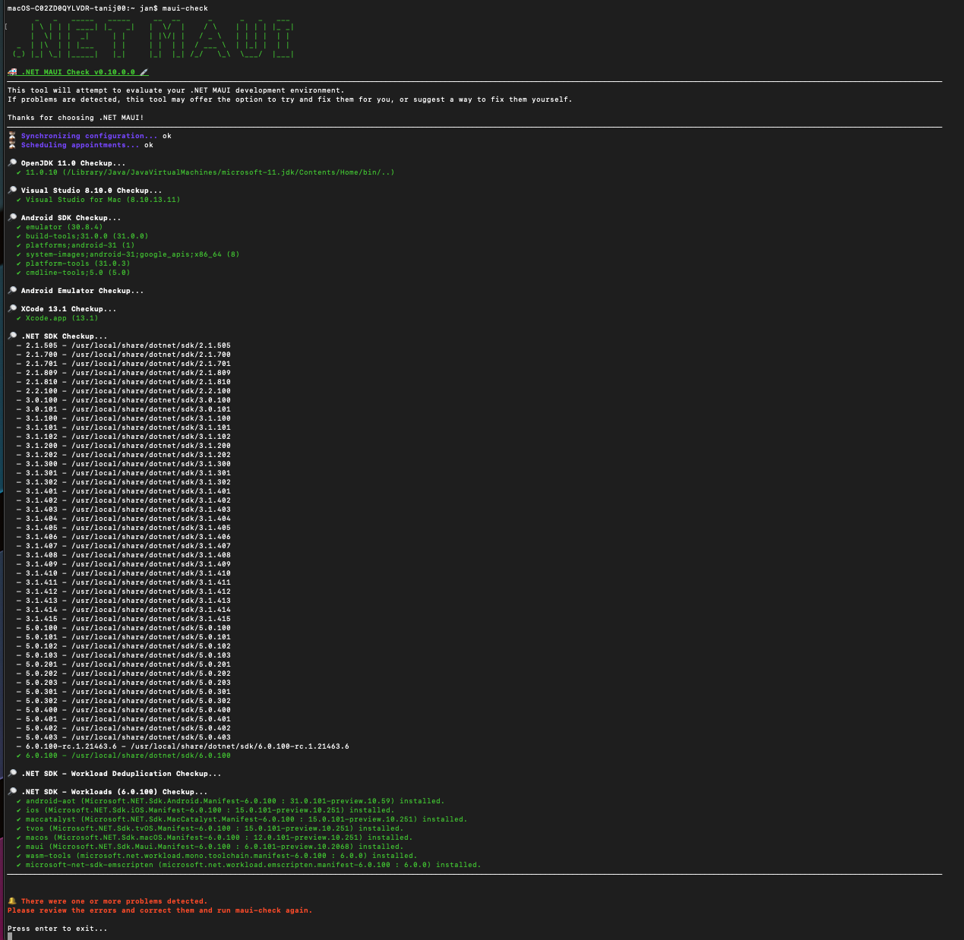The image size is (964, 940).
Task: Click the SDK 5.0.201 path line
Action: [124, 664]
